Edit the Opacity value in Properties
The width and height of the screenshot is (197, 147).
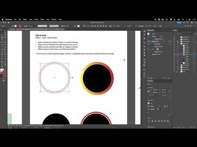click(x=158, y=109)
